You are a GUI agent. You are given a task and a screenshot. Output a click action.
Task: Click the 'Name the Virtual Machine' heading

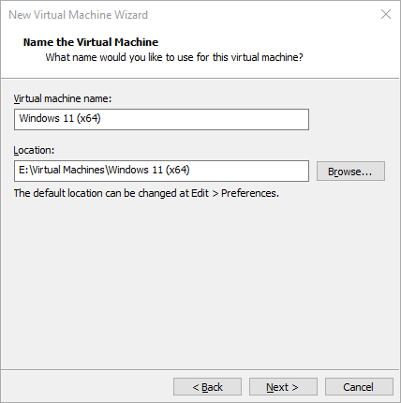coord(91,42)
